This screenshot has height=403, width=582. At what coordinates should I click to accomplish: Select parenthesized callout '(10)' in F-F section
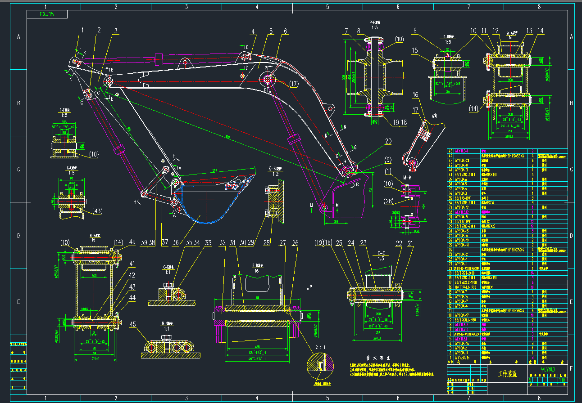coord(93,154)
